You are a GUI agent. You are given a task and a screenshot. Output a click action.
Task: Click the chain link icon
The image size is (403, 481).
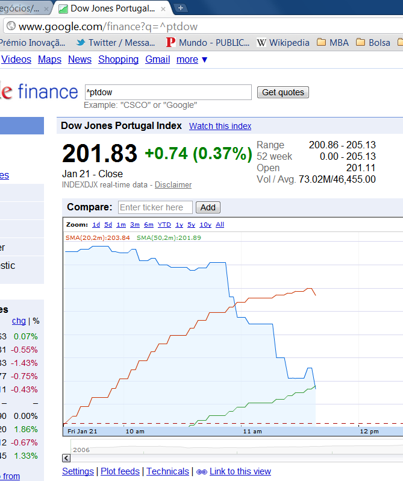[202, 472]
